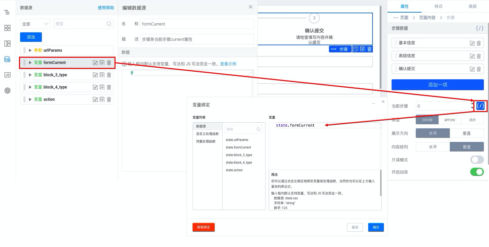Open the 全部 filter dropdown

click(35, 24)
